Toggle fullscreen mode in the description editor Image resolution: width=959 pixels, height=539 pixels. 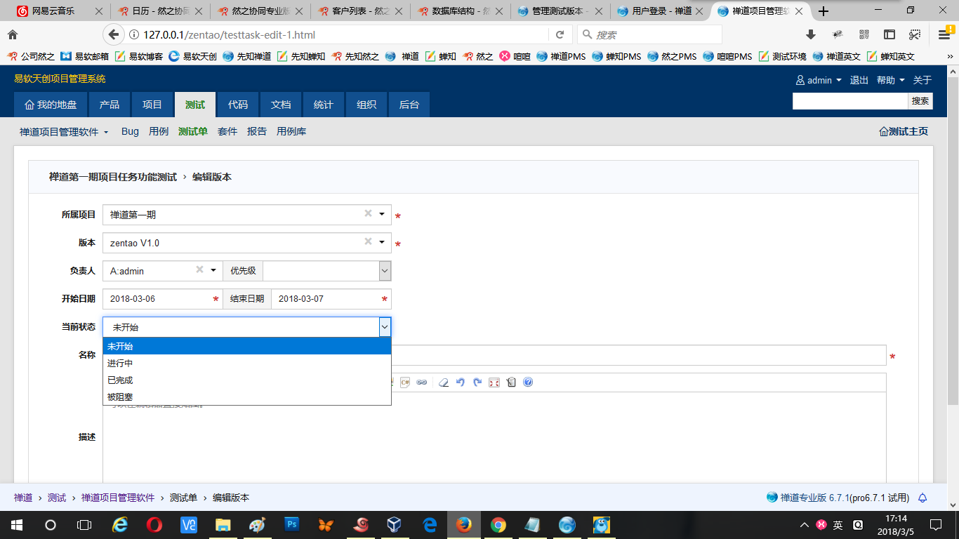coord(494,382)
